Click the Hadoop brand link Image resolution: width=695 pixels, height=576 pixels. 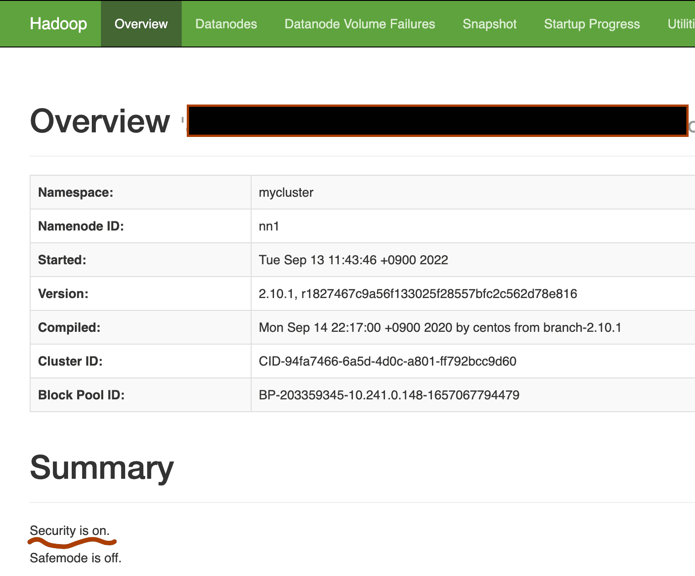tap(58, 24)
